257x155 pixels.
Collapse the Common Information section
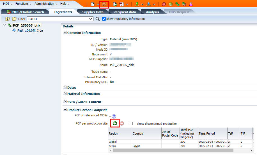[x=65, y=32]
